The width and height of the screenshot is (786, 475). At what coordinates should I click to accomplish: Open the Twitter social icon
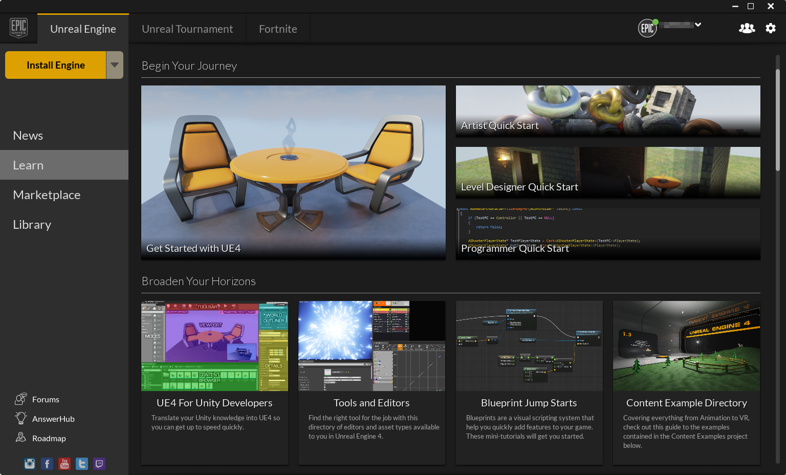(82, 464)
